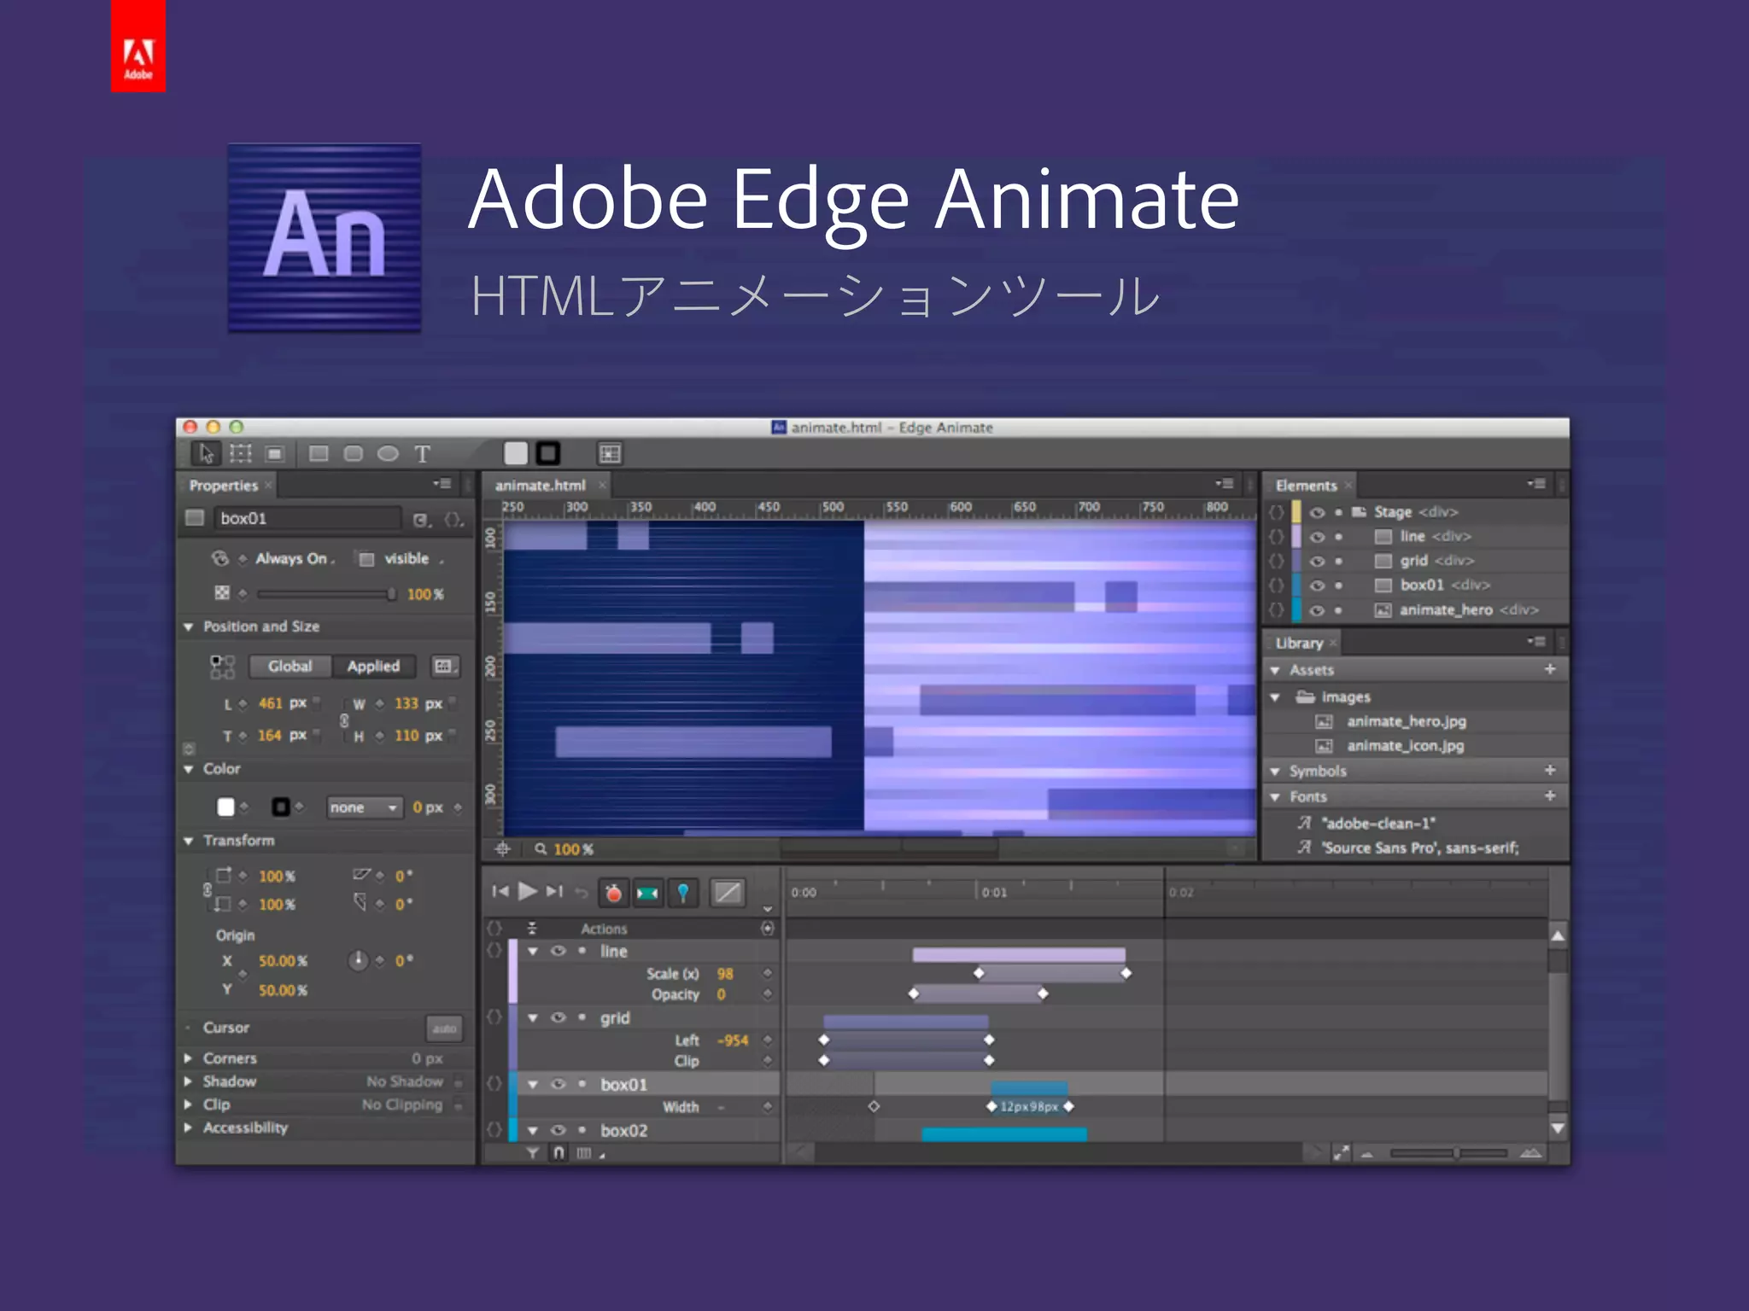Click the Applied positioning button
The width and height of the screenshot is (1749, 1311).
click(x=373, y=666)
